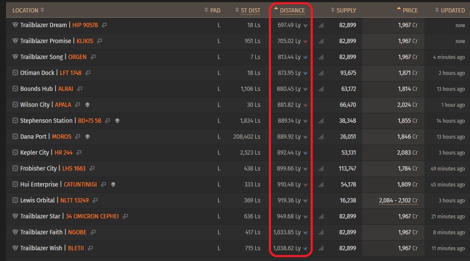Copy system name ALRAI icon
470x261 pixels.
[x=80, y=89]
